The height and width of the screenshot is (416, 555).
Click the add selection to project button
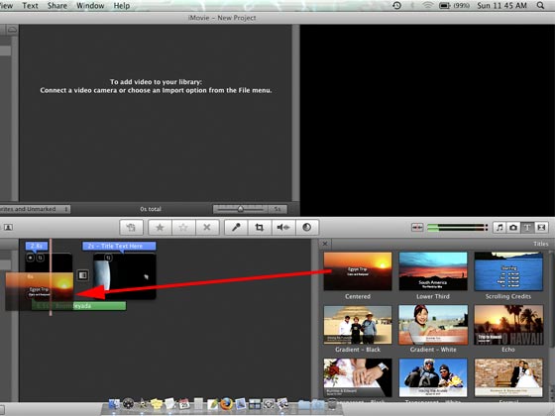tap(131, 228)
